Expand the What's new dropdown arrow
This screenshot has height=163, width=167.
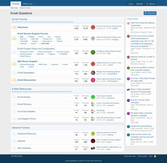pos(34,4)
